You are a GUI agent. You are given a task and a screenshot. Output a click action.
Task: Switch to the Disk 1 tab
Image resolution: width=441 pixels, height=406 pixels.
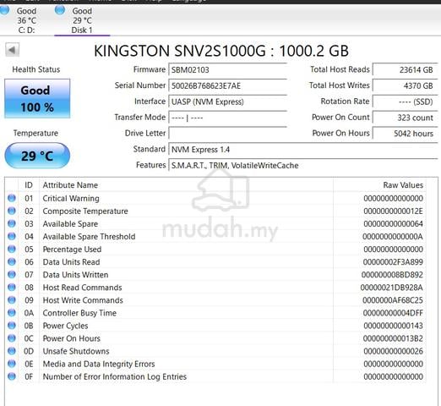point(82,20)
